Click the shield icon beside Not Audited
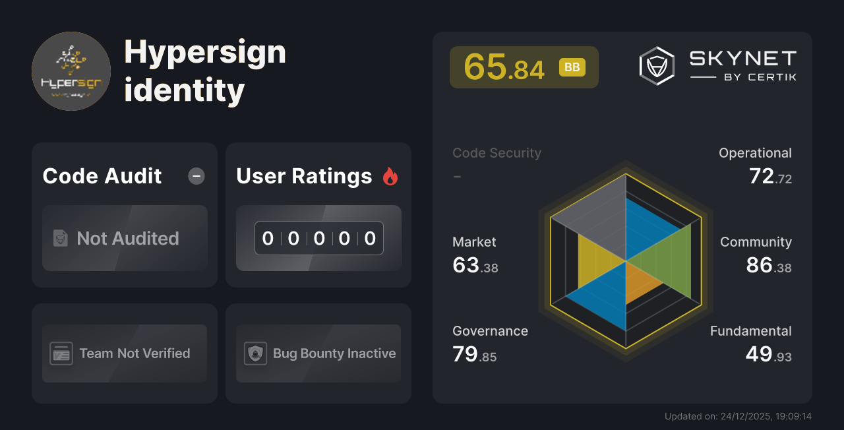 [x=59, y=238]
